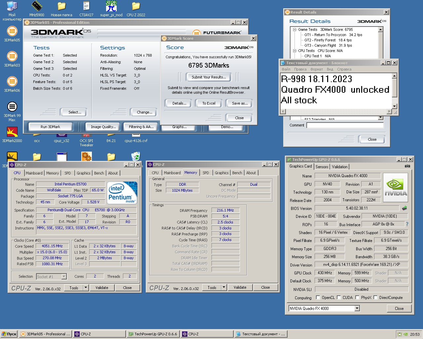Image resolution: width=423 pixels, height=339 pixels.
Task: Open the Recycle Bin desktop icon
Action: click(136, 156)
